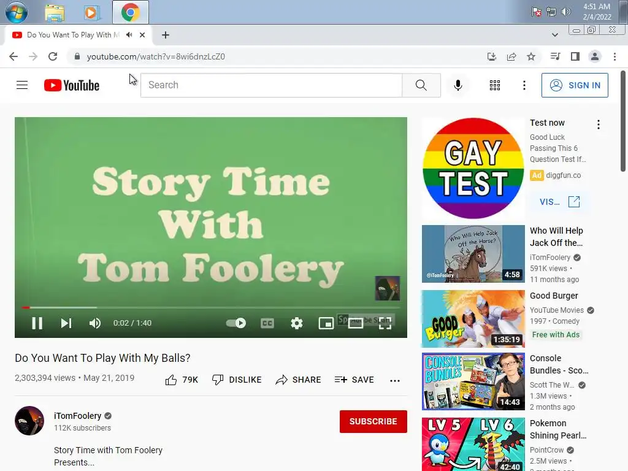
Task: Open the tab search dropdown
Action: point(554,35)
